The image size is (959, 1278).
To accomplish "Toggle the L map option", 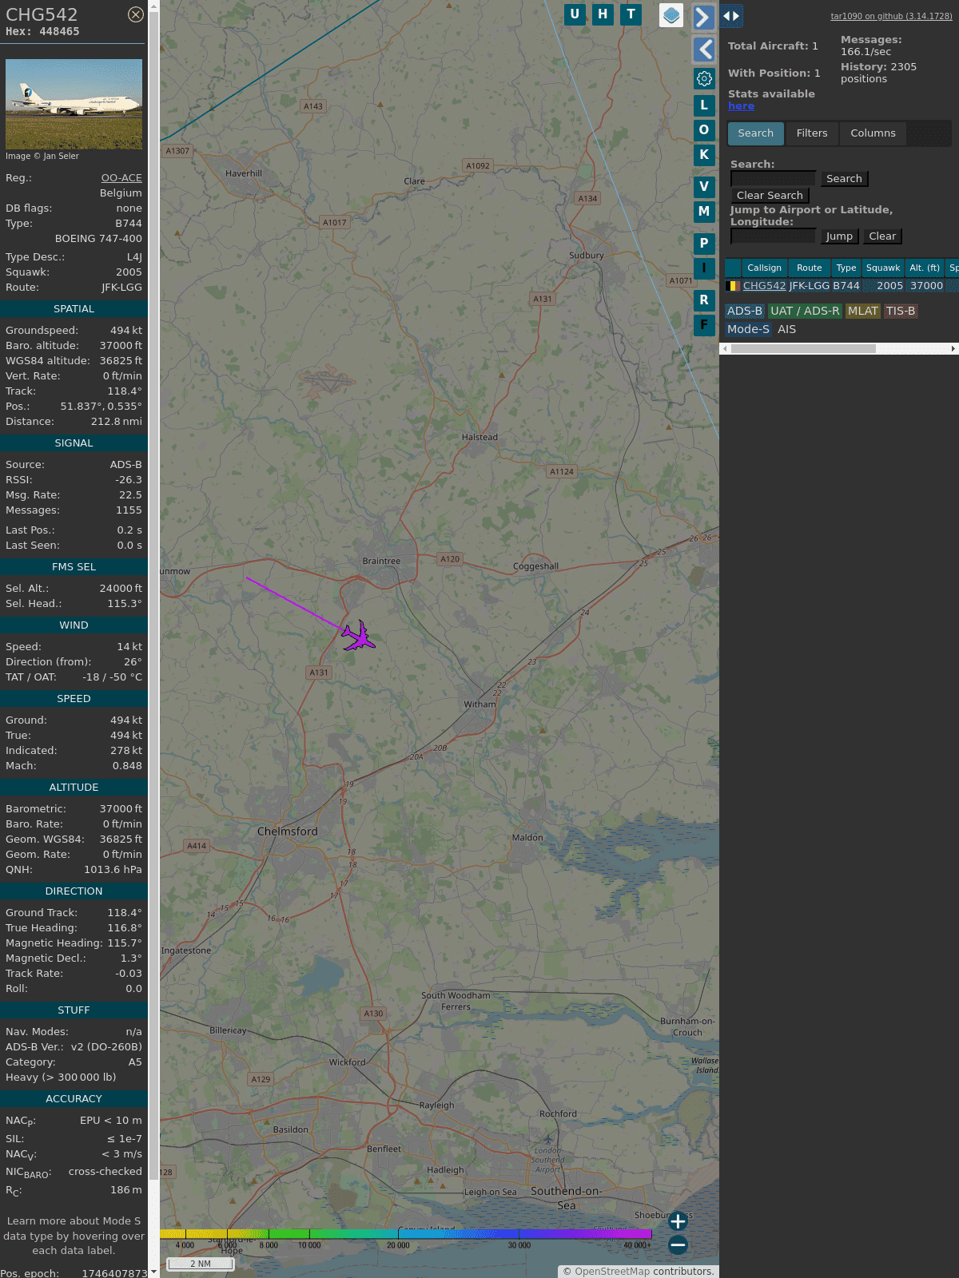I will [x=704, y=105].
